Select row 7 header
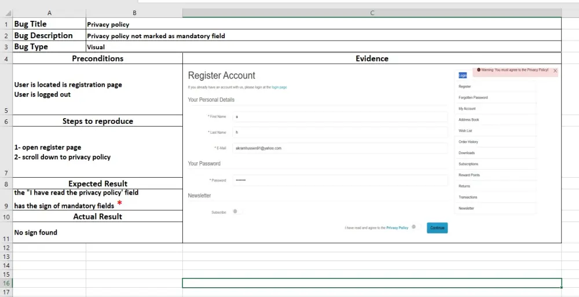 (6, 152)
